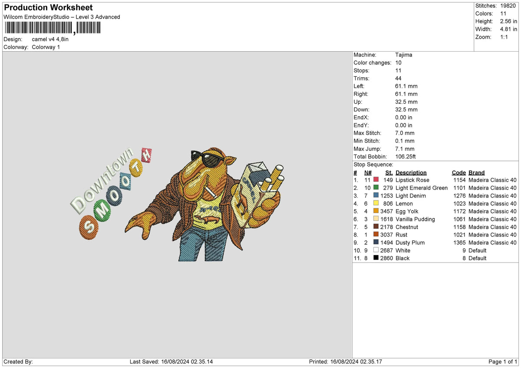Click the stitch count 3457

[x=386, y=211]
